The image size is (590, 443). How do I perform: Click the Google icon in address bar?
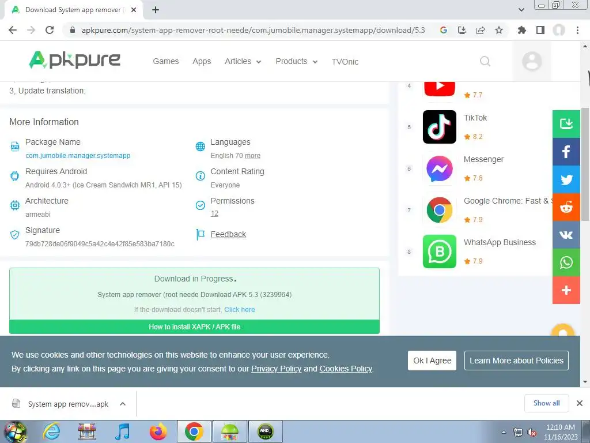click(444, 30)
